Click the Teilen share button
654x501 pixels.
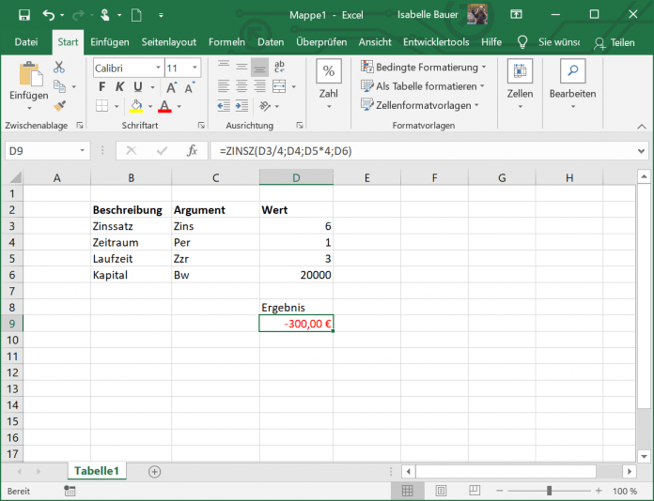(x=615, y=42)
